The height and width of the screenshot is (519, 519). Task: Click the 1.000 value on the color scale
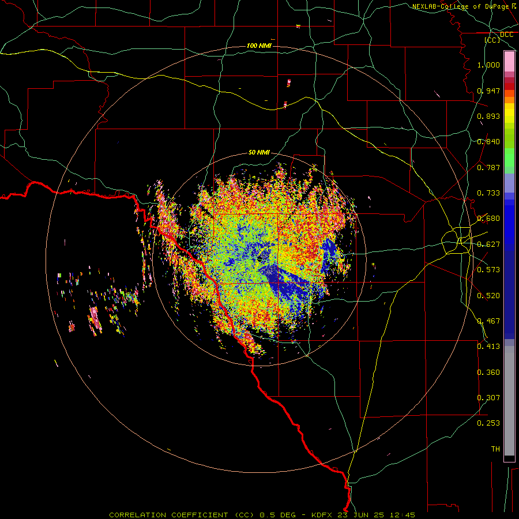pyautogui.click(x=488, y=65)
